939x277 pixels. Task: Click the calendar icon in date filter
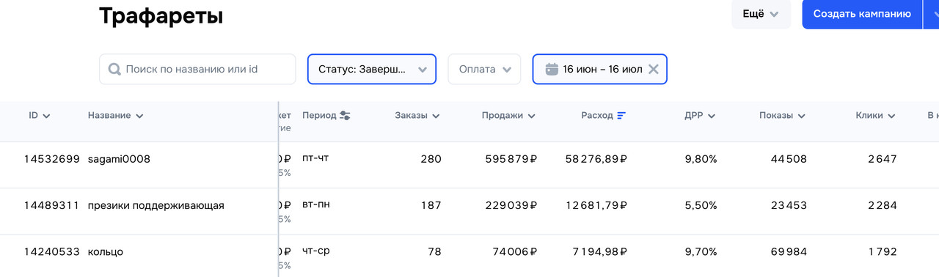[552, 69]
